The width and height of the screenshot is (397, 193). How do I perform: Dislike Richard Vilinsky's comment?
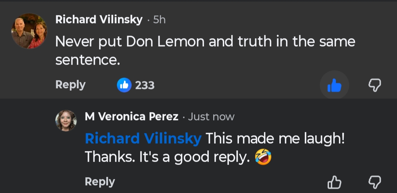point(375,86)
